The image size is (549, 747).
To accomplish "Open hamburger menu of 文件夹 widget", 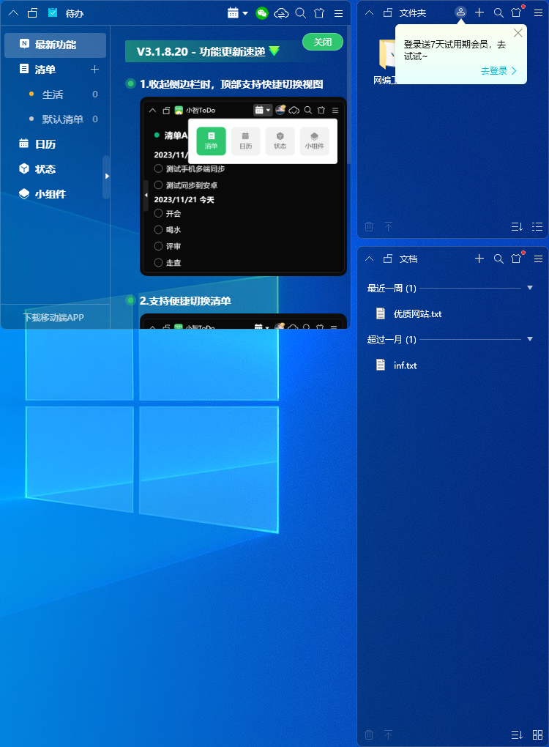I will (x=538, y=13).
